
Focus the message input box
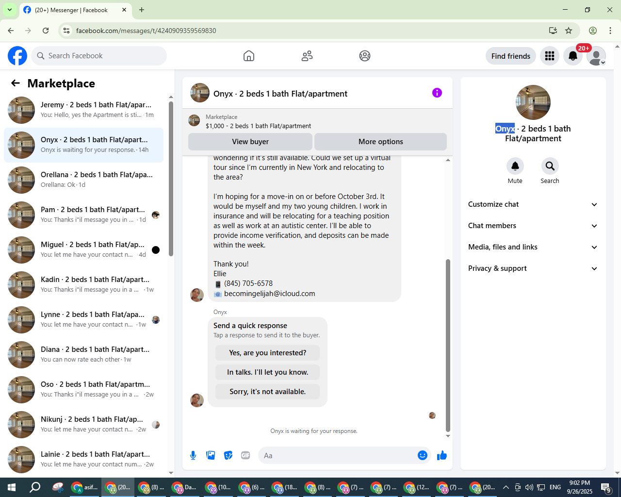pos(340,455)
